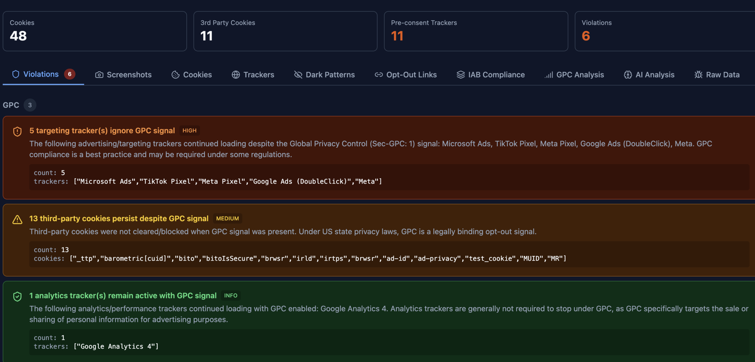
Task: Click the cookie icon in tab bar
Action: (x=175, y=75)
